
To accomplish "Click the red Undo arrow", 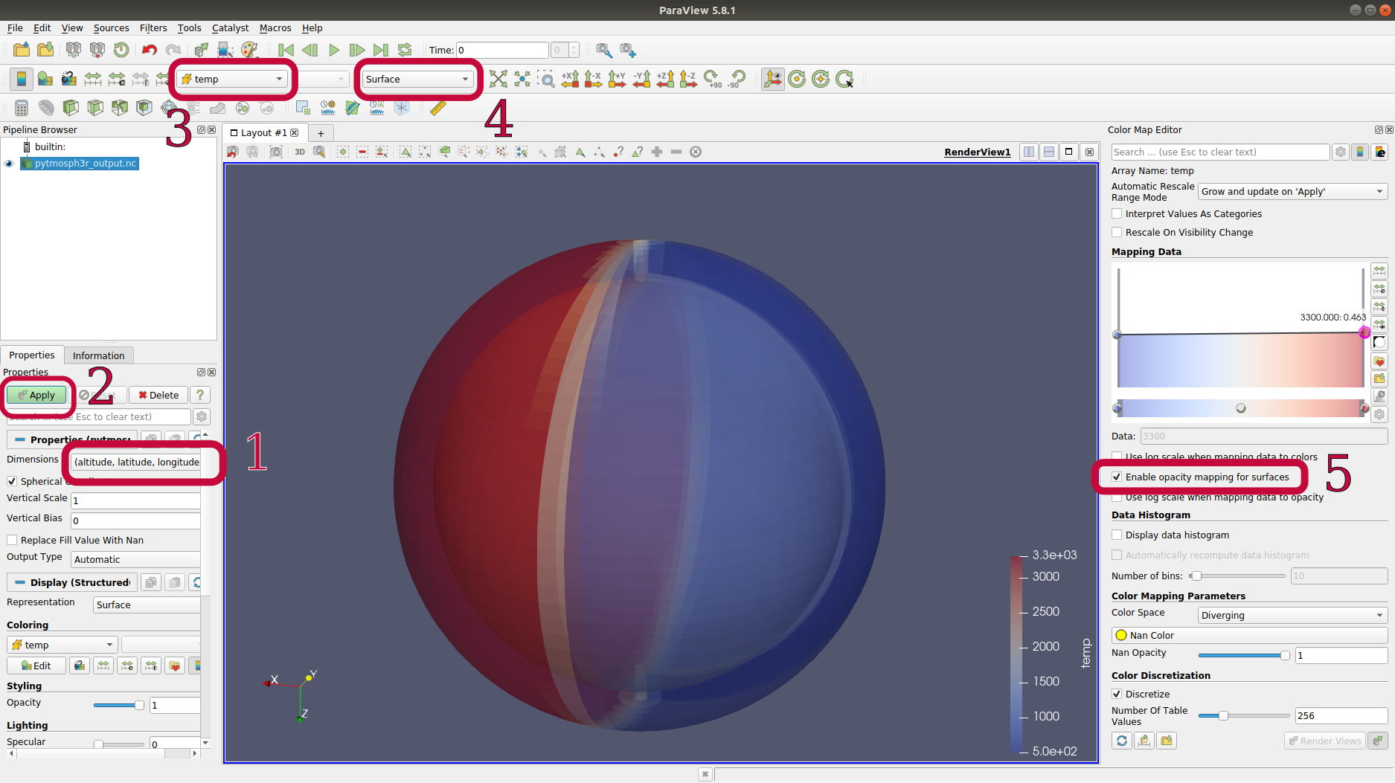I will pyautogui.click(x=150, y=50).
